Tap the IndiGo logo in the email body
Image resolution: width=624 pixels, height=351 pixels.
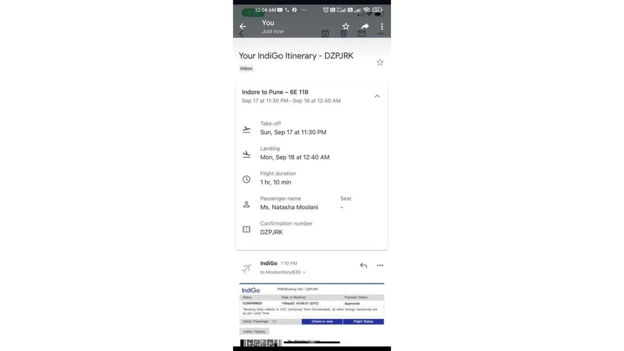[251, 290]
